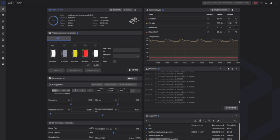Viewport: 280px width, 140px height.
Task: Select the red PETG Basic spool
Action: tap(85, 53)
